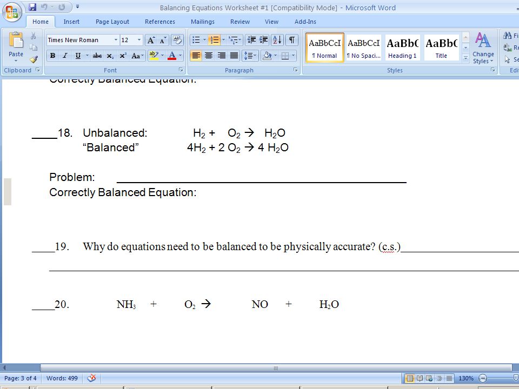
Task: Open proofing errors status icon
Action: [92, 378]
